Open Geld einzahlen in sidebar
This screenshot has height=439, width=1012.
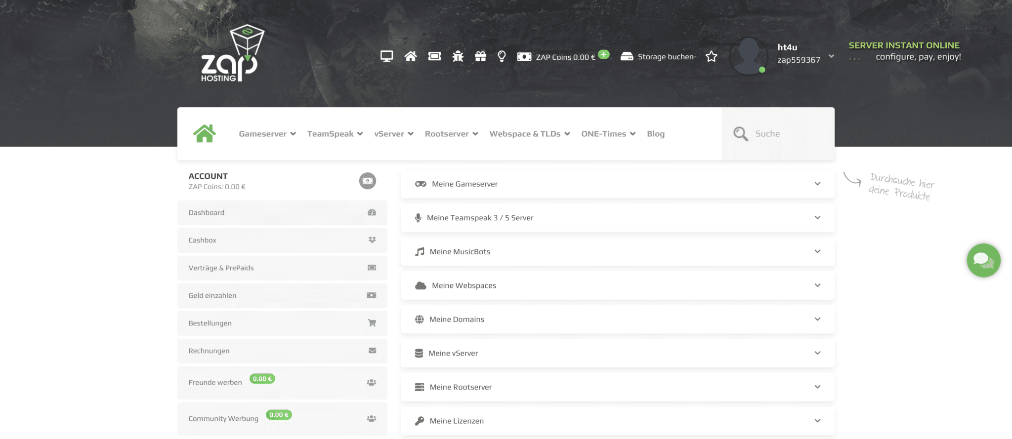pyautogui.click(x=282, y=296)
